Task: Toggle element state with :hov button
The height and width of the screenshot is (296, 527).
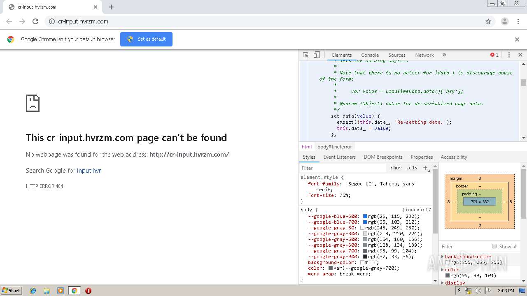Action: (x=396, y=168)
